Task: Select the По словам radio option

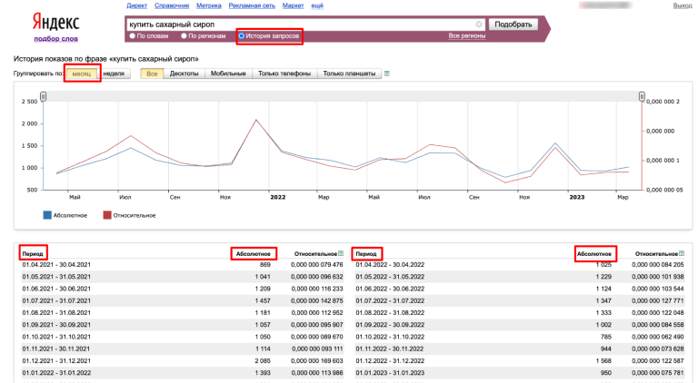Action: click(132, 36)
